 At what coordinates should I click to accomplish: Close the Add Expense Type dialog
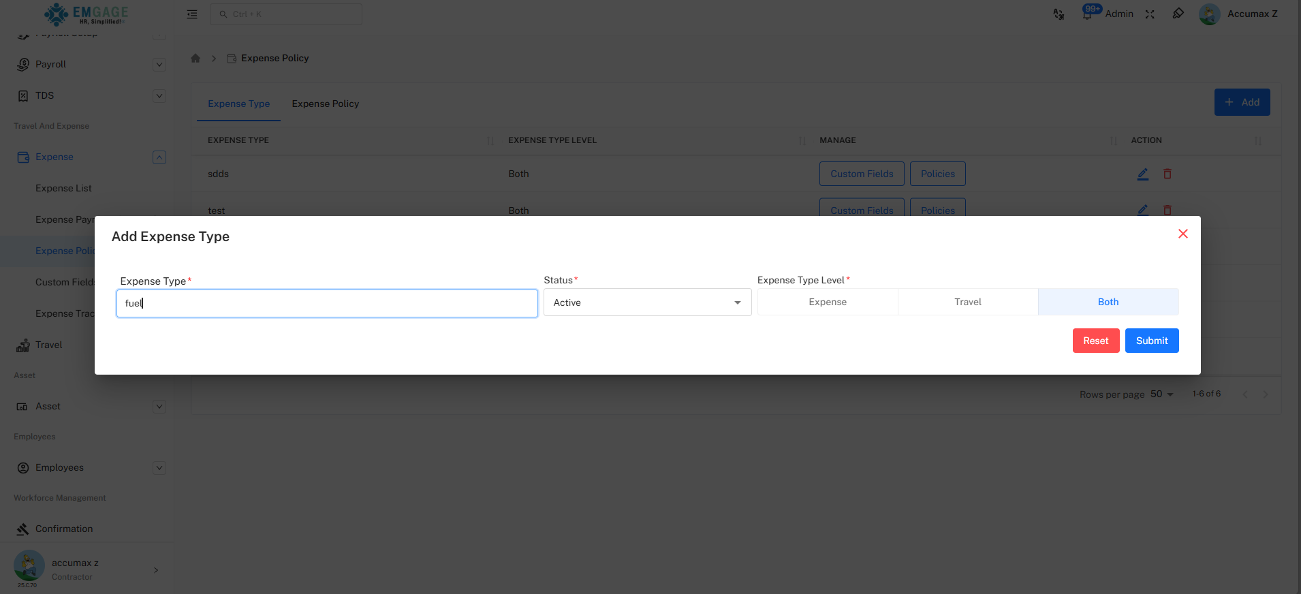pos(1183,234)
